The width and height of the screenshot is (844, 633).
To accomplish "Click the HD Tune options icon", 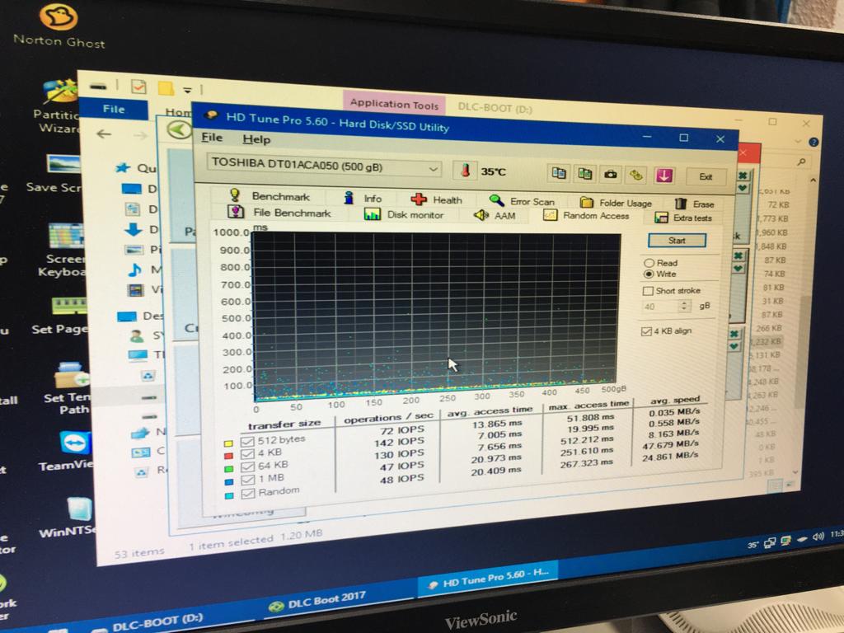I will pyautogui.click(x=636, y=175).
